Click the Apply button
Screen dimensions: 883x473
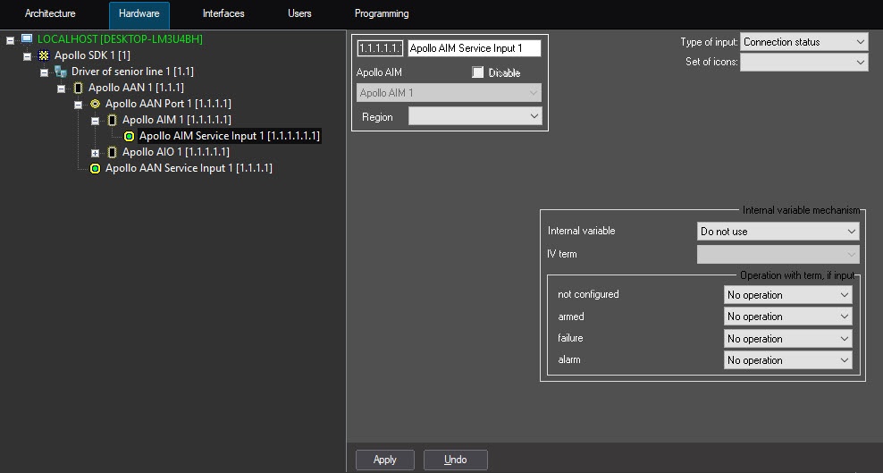(x=384, y=460)
